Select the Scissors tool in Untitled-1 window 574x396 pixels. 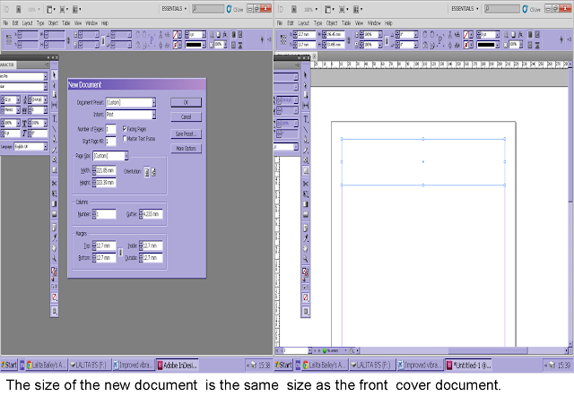pos(306,184)
